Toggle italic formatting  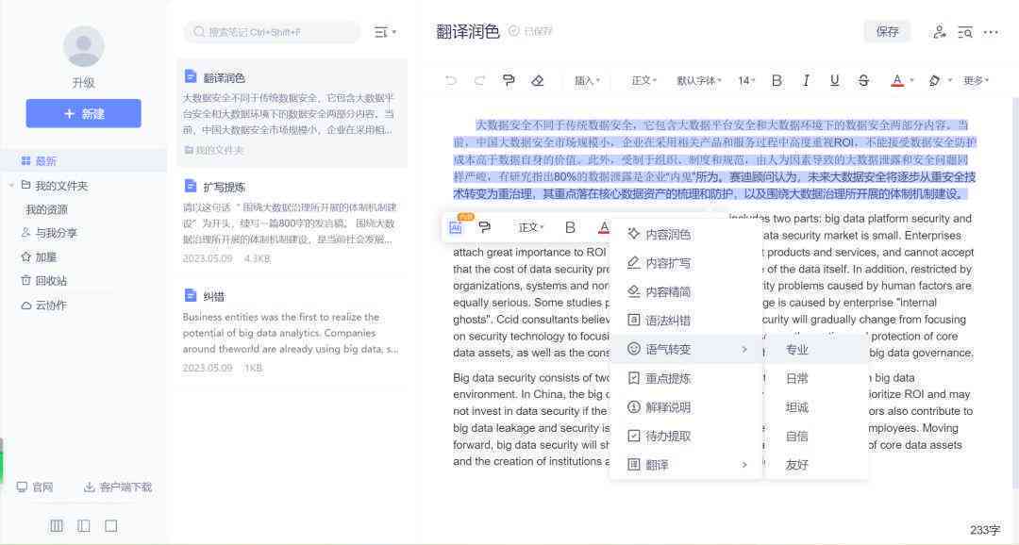click(806, 80)
